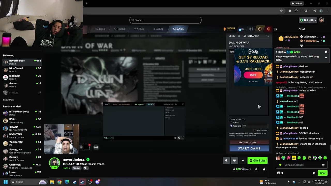Send message with green Chat button
Viewport: 331px width, 186px height.
click(322, 173)
